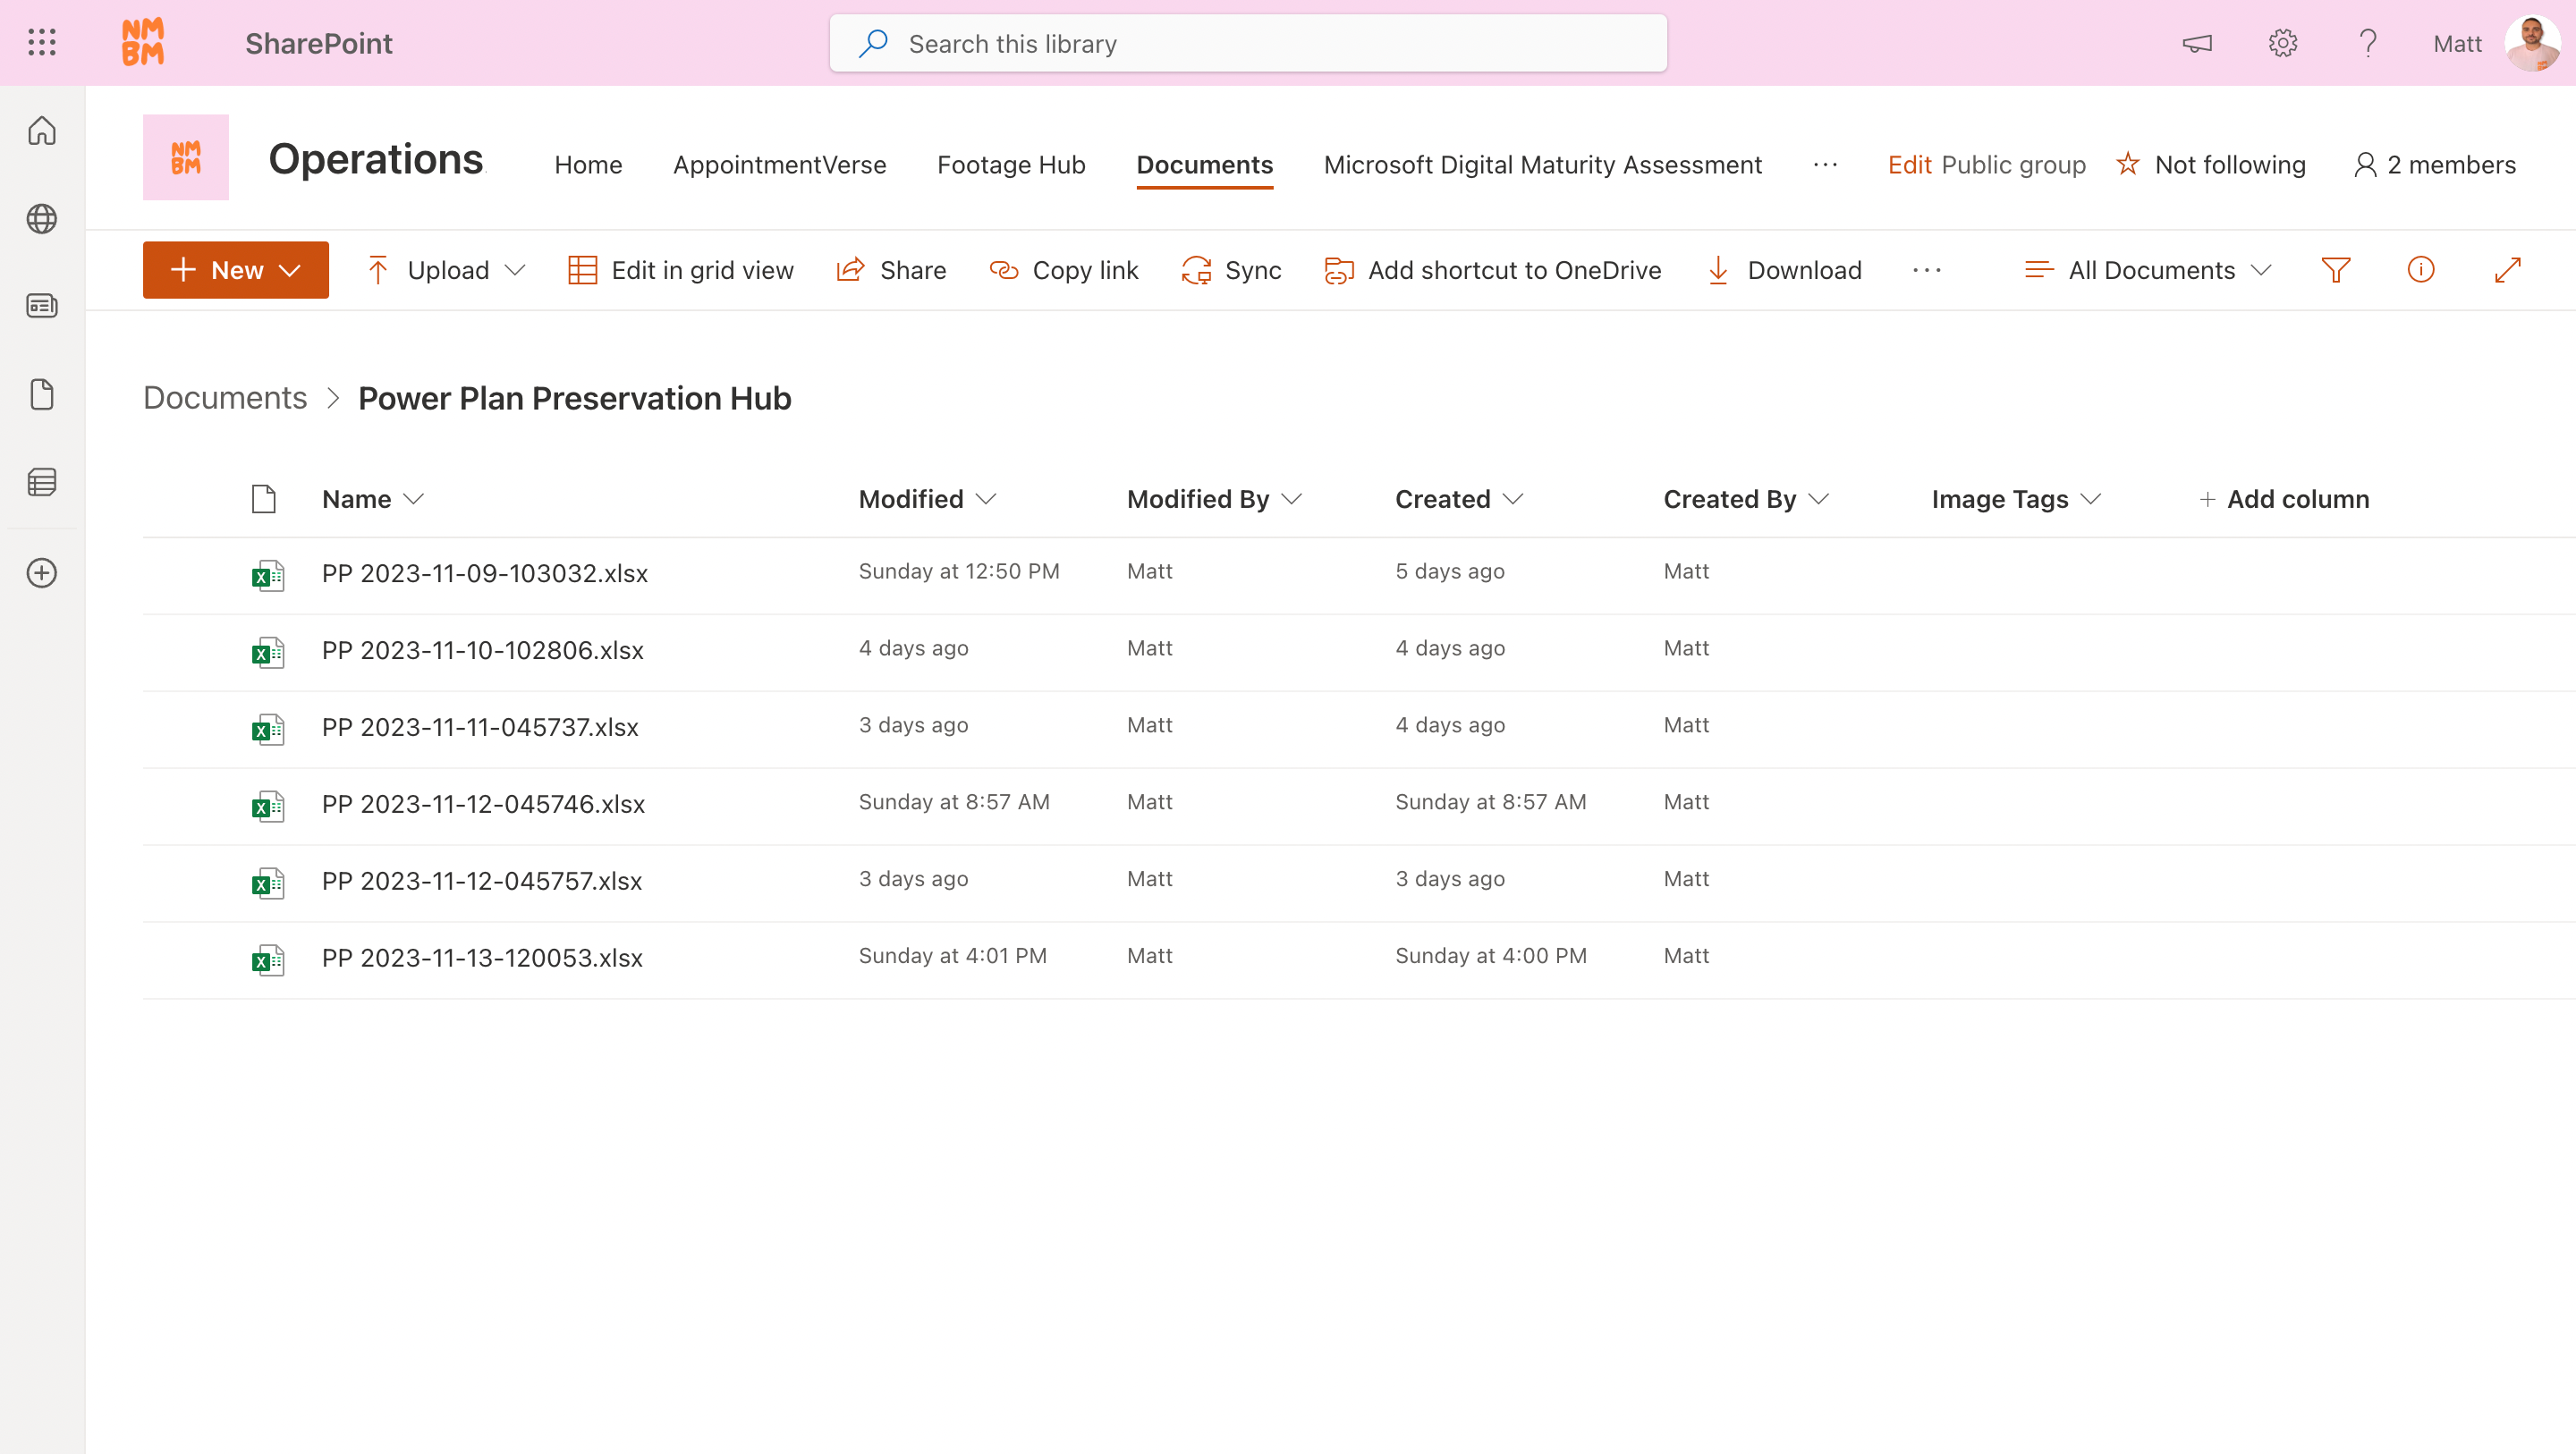The width and height of the screenshot is (2576, 1454).
Task: Open the app launcher waffle icon
Action: tap(41, 42)
